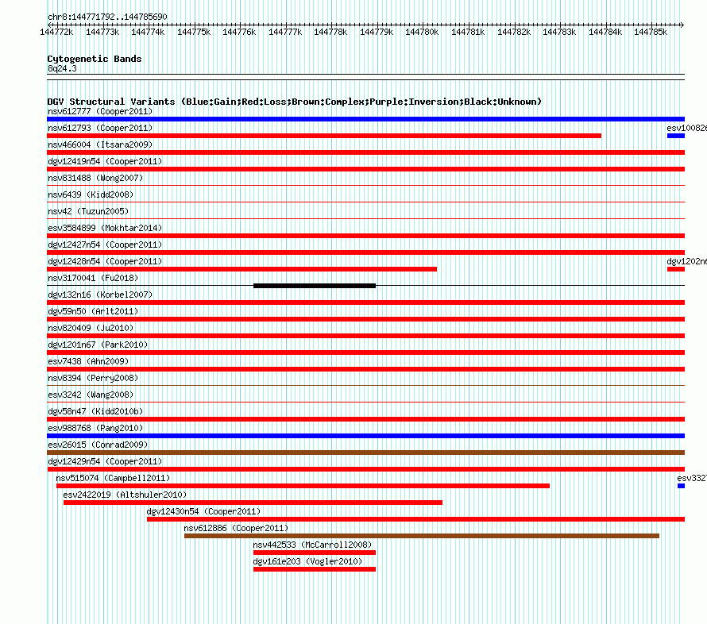Image resolution: width=707 pixels, height=624 pixels.
Task: Open nsv442533 (McCarroll2008) variant label
Action: pos(312,545)
